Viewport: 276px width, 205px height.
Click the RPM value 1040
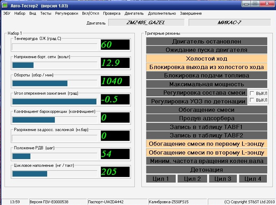(115, 81)
